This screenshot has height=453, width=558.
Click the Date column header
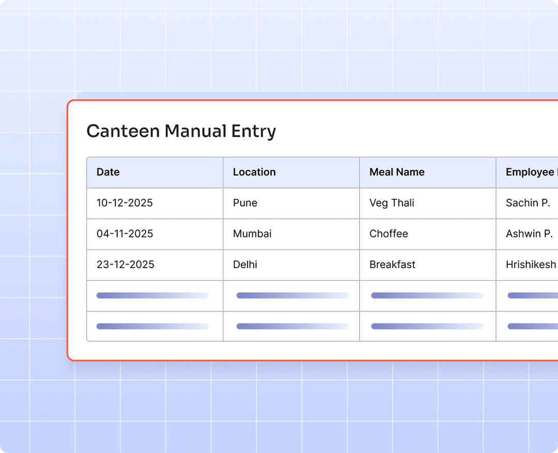(155, 172)
